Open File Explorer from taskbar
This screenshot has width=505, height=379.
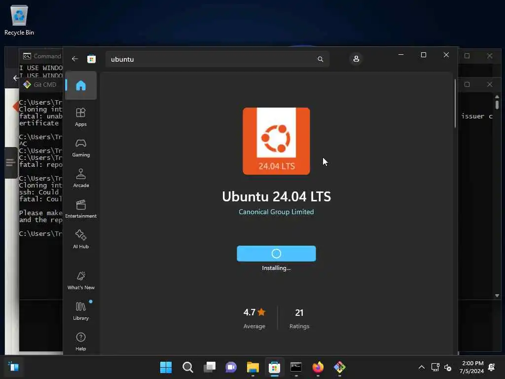click(253, 367)
